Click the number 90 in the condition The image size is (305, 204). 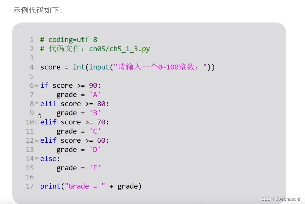[93, 86]
